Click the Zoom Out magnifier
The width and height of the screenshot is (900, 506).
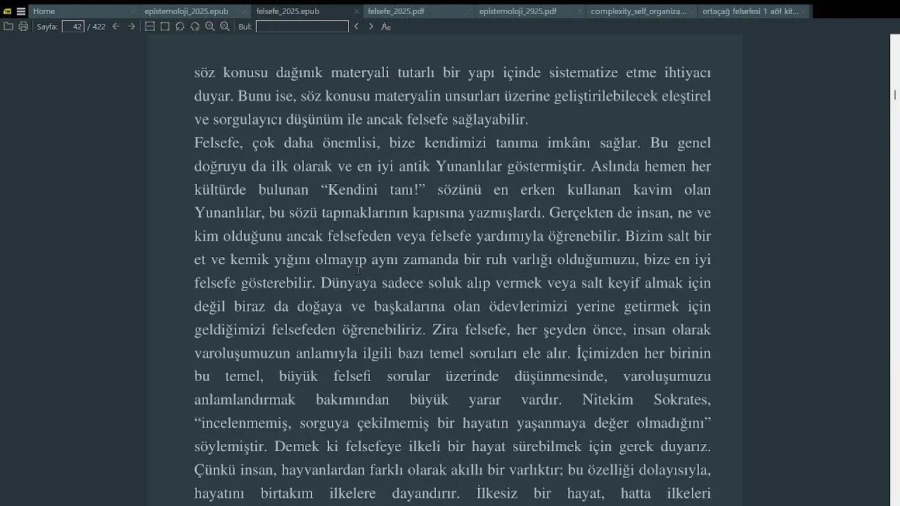tap(210, 26)
